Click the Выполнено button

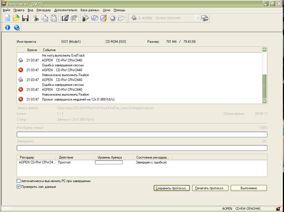[x=249, y=188]
